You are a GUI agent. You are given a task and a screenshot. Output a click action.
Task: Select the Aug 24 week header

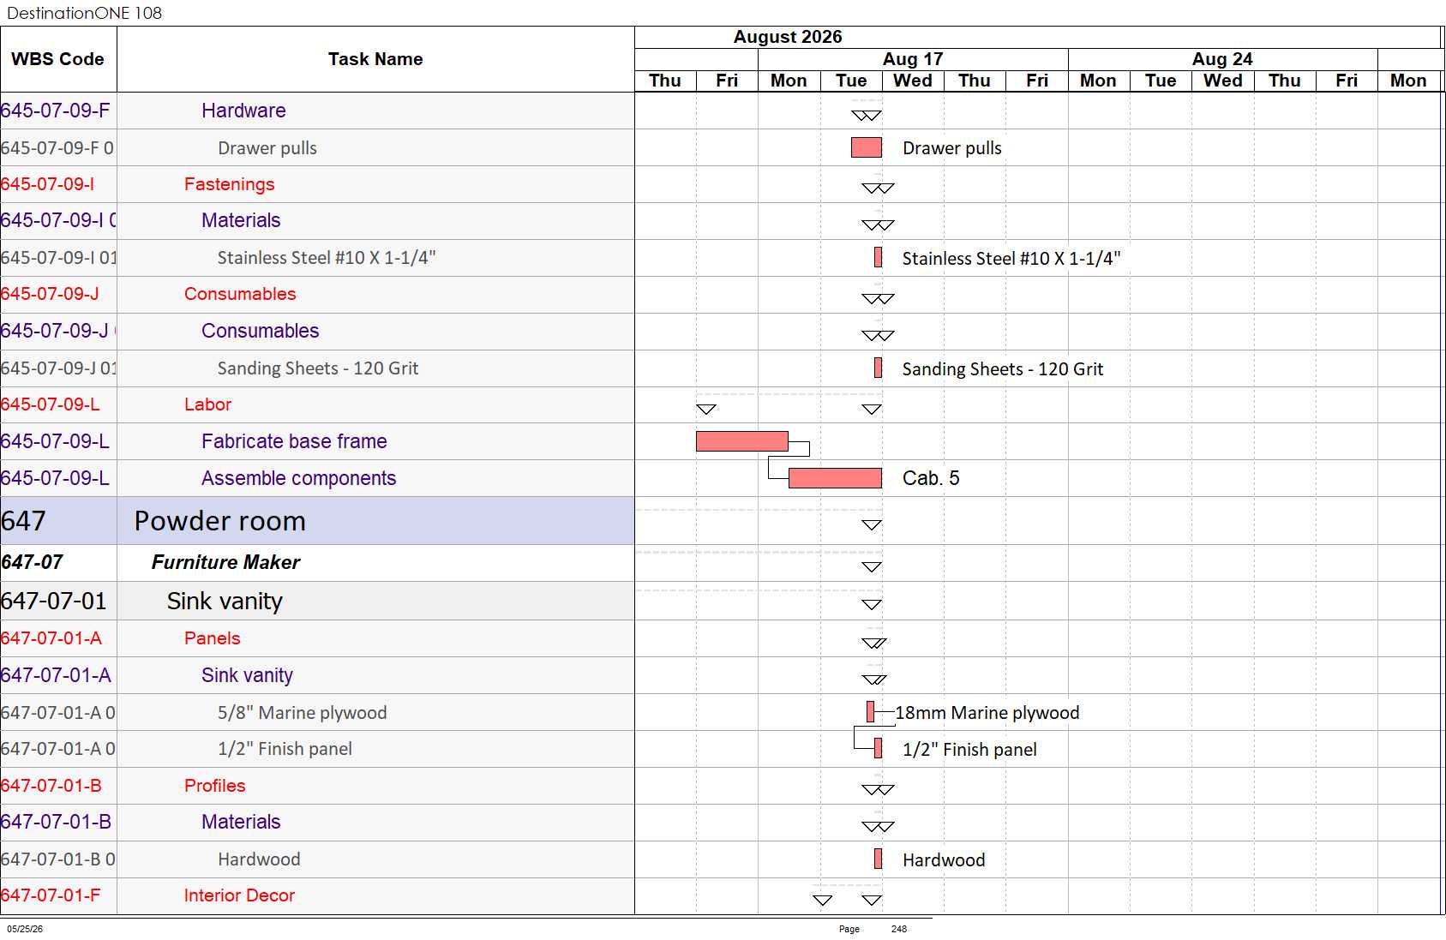coord(1222,59)
